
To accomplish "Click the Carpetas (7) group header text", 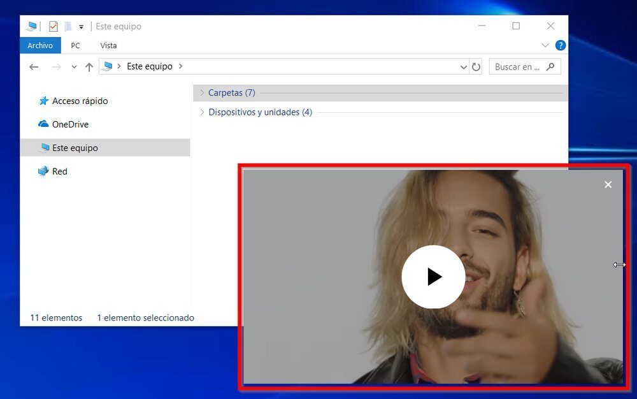I will pyautogui.click(x=232, y=92).
